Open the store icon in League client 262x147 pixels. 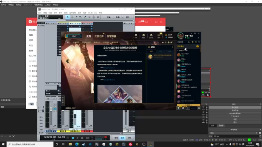point(159,36)
